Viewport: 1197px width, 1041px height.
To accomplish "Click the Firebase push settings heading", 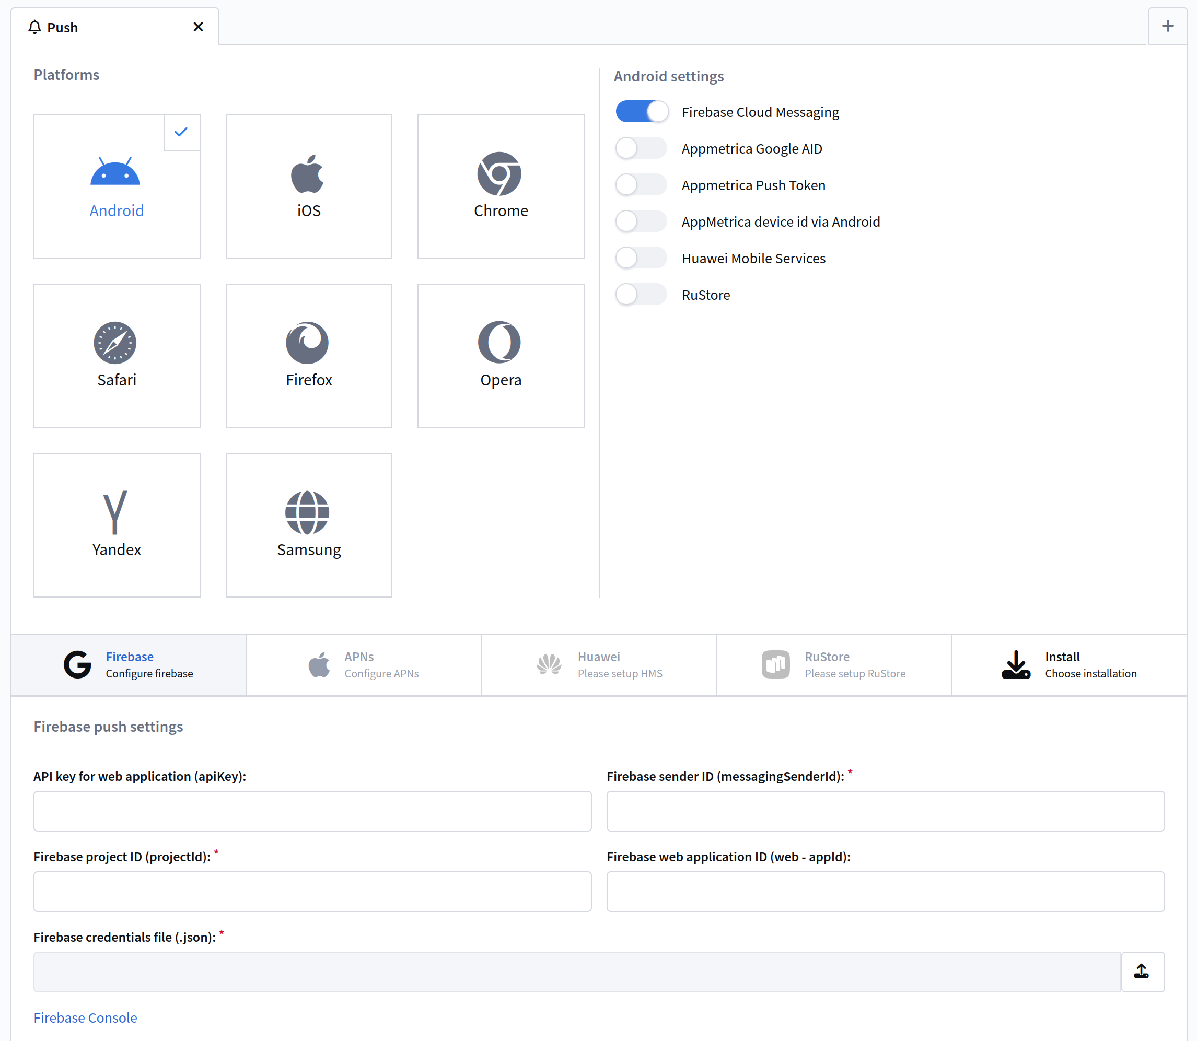I will (108, 727).
